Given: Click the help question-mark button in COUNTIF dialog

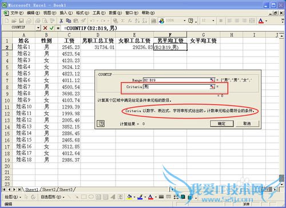Looking at the screenshot, I should (x=101, y=124).
